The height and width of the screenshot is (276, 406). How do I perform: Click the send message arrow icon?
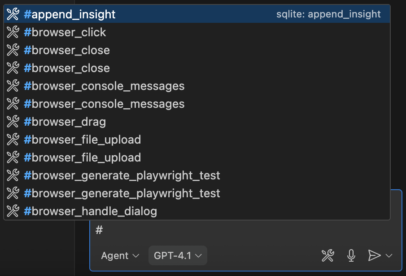click(x=374, y=255)
